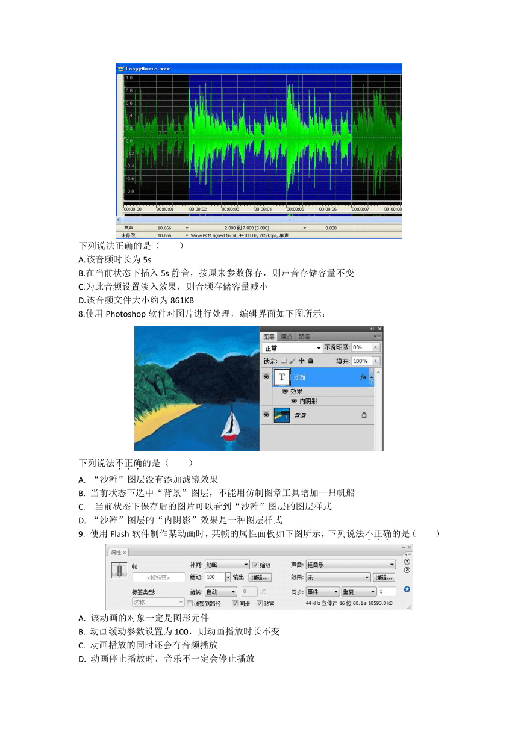Open the 声音 sound dropdown showing 轻音乐
Screen dimensions: 518x732
click(351, 565)
